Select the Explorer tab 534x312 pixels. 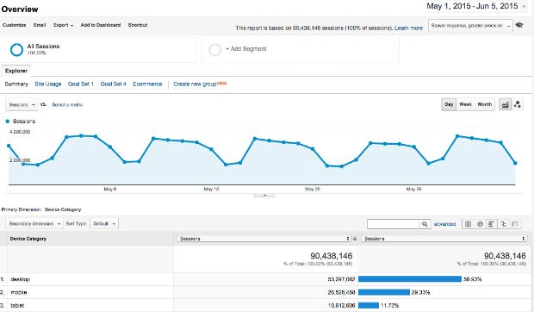(16, 71)
